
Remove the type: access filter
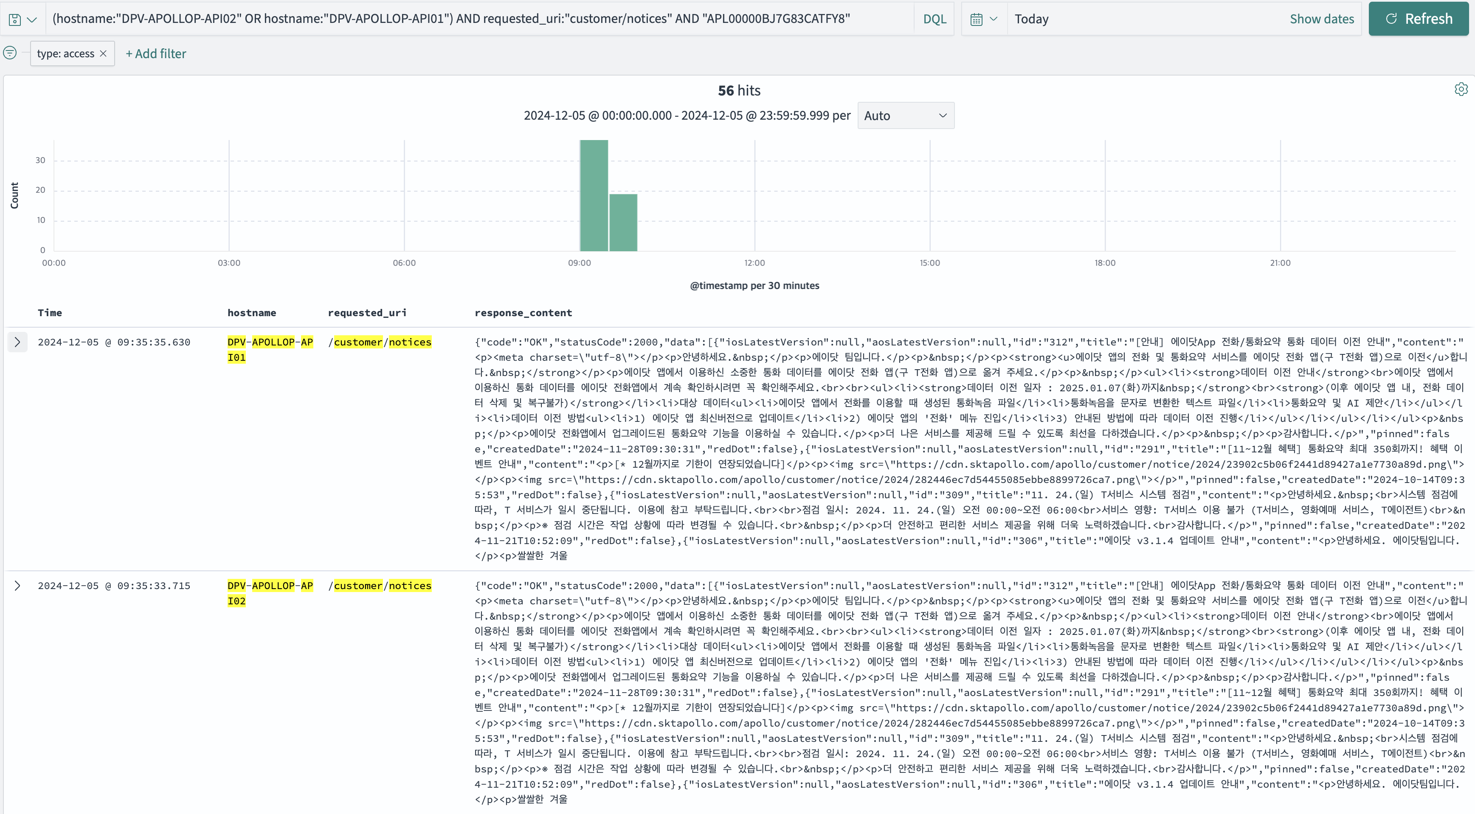coord(104,53)
